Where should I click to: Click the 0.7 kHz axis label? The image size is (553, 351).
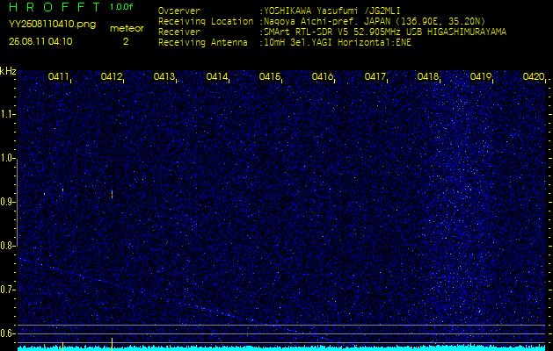7,290
